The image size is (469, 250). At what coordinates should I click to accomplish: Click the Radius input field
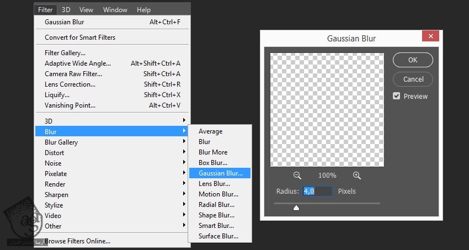click(317, 192)
